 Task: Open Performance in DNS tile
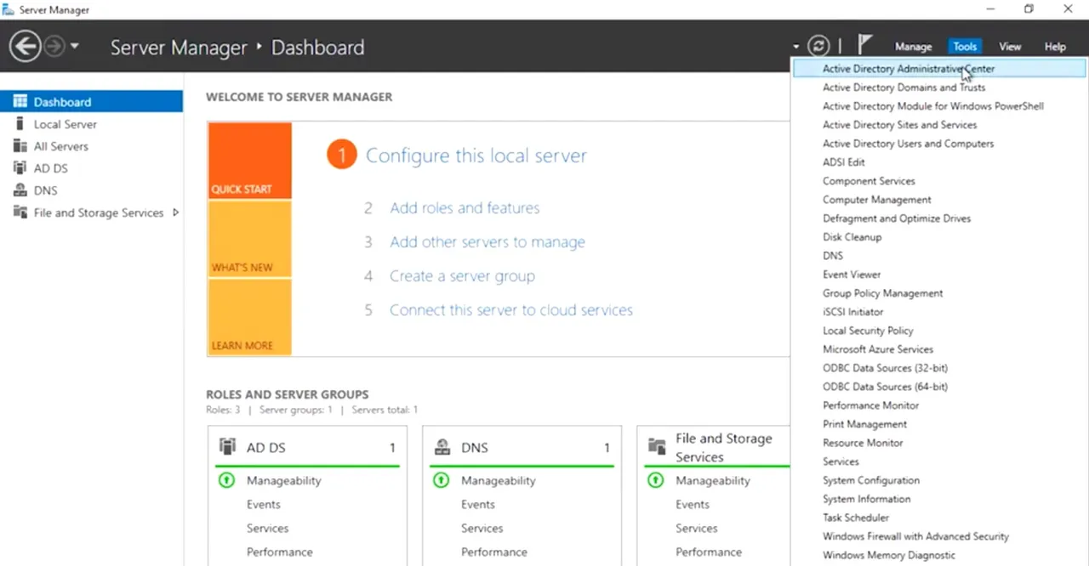coord(494,552)
